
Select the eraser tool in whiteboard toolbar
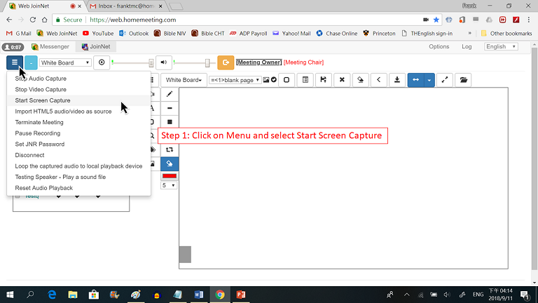(360, 80)
